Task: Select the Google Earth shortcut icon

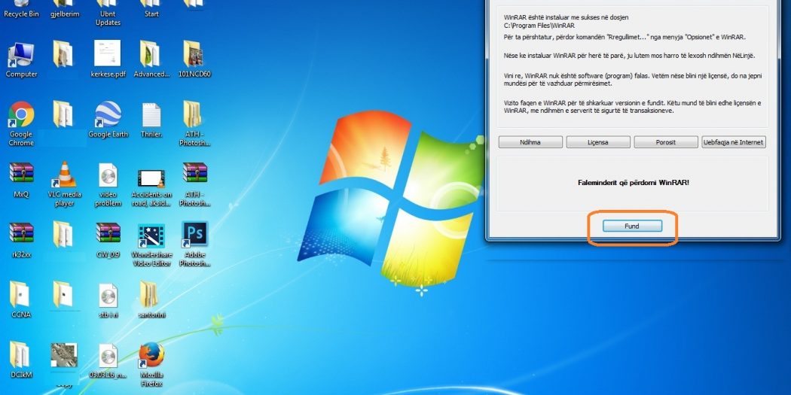Action: tap(108, 115)
